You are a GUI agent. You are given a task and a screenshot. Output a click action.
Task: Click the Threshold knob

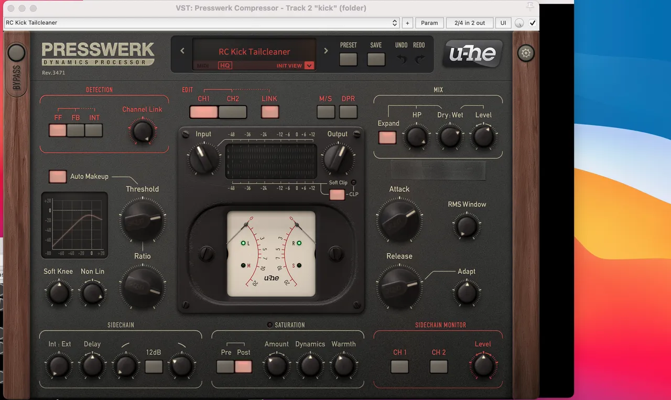click(x=142, y=220)
